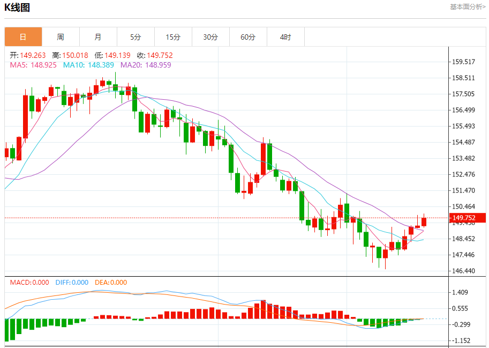489x348 pixels.
Task: Click the 1.409 MACD axis label
Action: 460,292
